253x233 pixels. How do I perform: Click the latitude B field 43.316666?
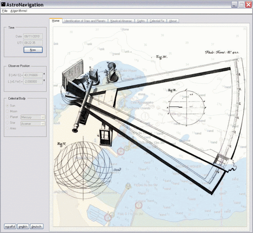click(x=33, y=75)
